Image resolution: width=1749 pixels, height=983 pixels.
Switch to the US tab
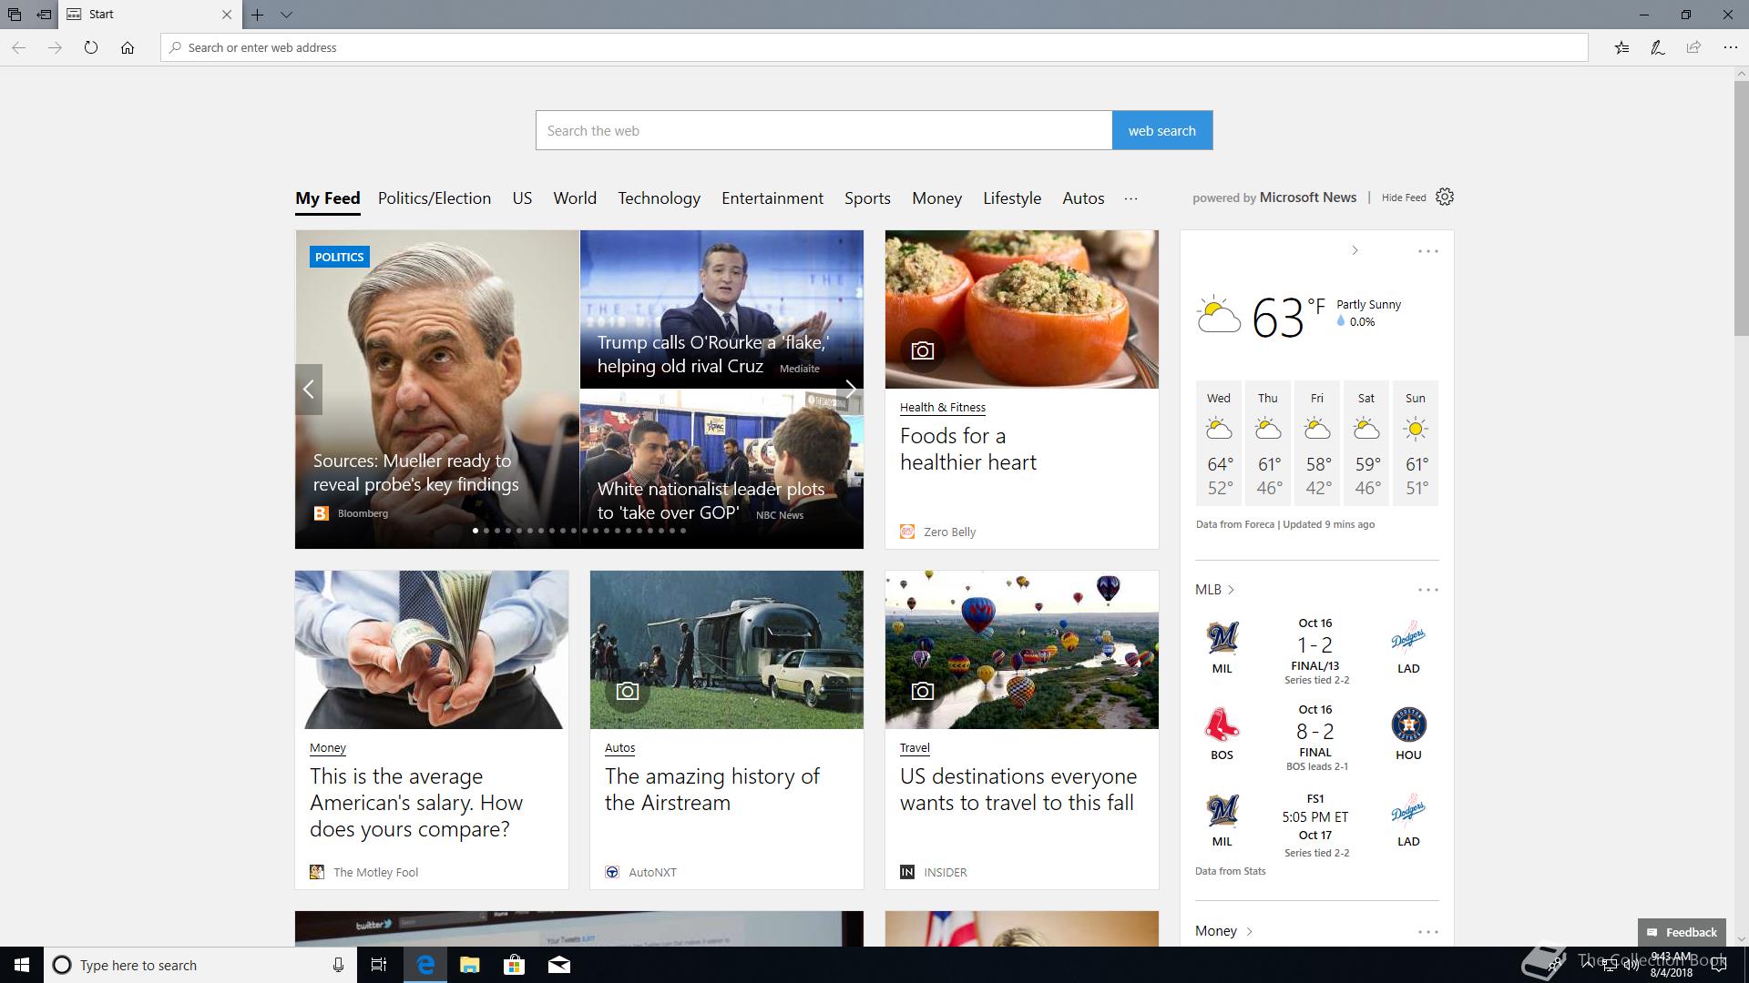point(522,198)
